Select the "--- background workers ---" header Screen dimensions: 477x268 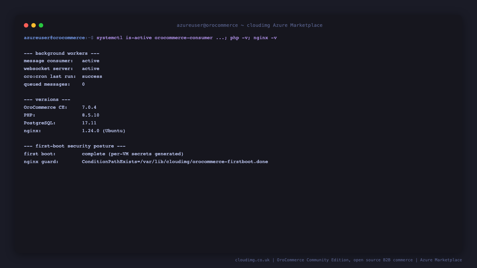pyautogui.click(x=61, y=53)
